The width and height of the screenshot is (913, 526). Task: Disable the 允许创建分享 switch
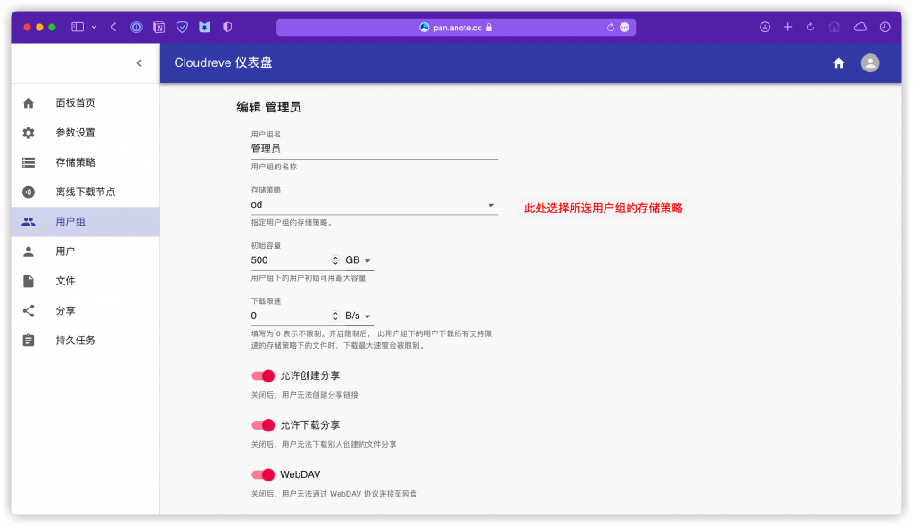tap(263, 375)
